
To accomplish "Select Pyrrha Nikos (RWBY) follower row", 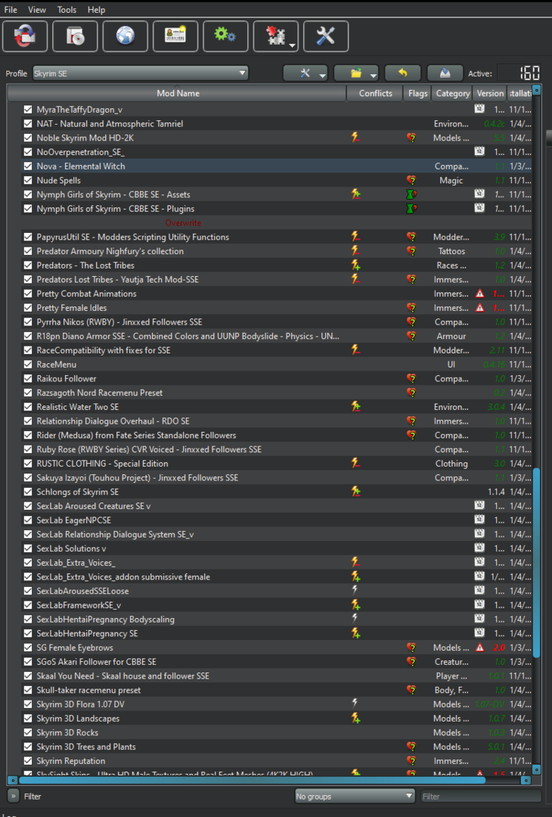I will (x=270, y=322).
